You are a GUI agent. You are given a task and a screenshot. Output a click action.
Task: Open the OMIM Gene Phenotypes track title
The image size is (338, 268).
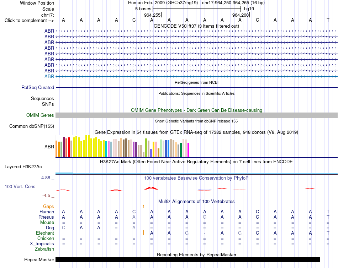(196, 110)
